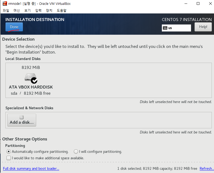214x173 pixels.
Task: Minimize the VirtualBox window
Action: tap(186, 3)
